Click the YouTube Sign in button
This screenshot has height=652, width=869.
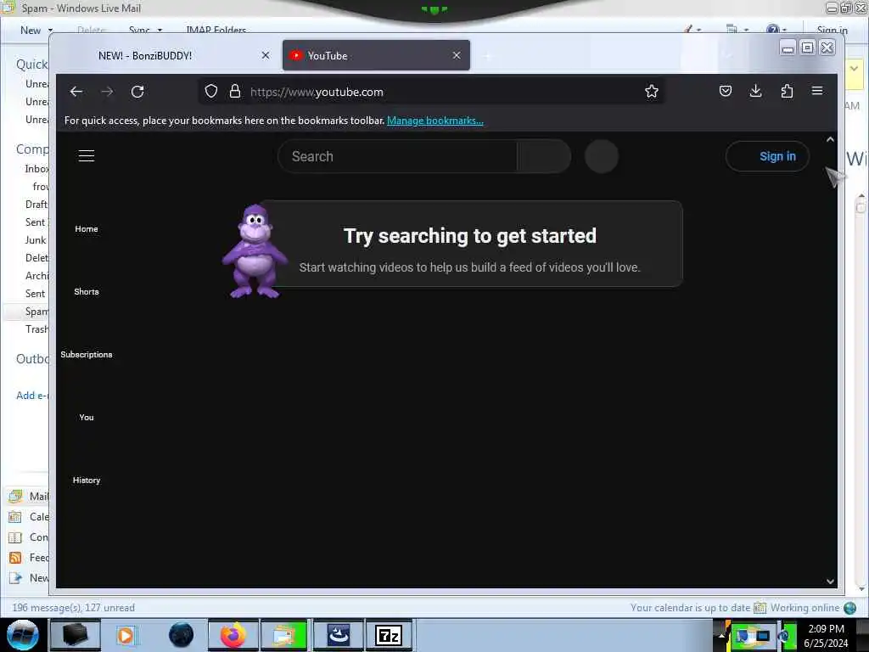(767, 156)
